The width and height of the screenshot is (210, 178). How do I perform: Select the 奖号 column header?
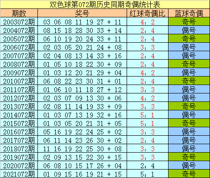point(82,13)
